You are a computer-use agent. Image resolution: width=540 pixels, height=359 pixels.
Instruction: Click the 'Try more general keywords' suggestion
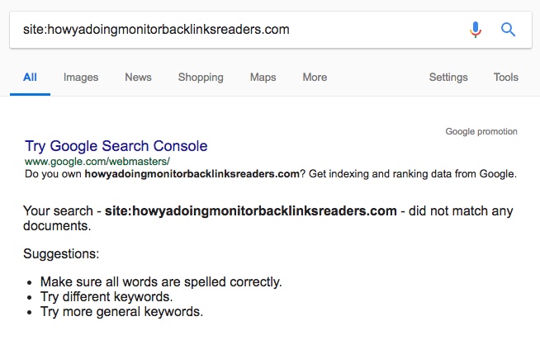pos(121,312)
